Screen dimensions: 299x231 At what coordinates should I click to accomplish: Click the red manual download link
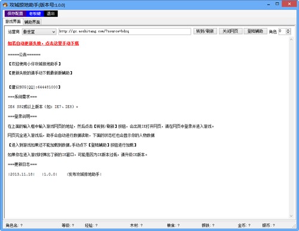[43, 43]
